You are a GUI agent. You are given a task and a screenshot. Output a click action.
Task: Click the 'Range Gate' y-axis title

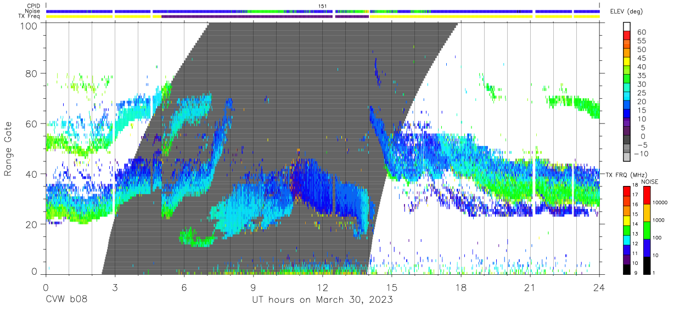click(x=8, y=149)
